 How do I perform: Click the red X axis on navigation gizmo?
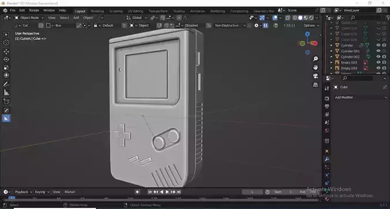coord(315,43)
